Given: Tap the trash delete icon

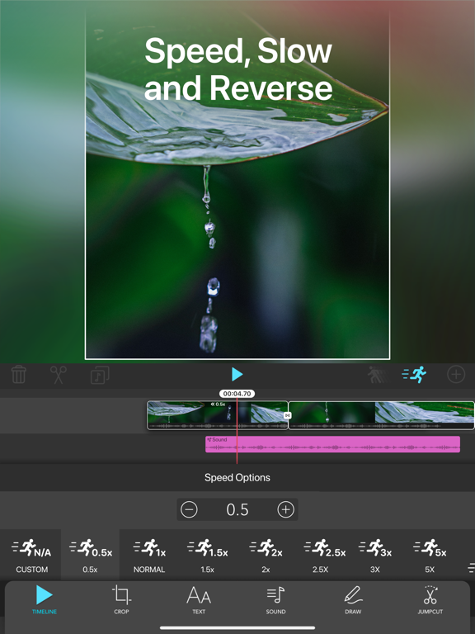Looking at the screenshot, I should point(19,375).
